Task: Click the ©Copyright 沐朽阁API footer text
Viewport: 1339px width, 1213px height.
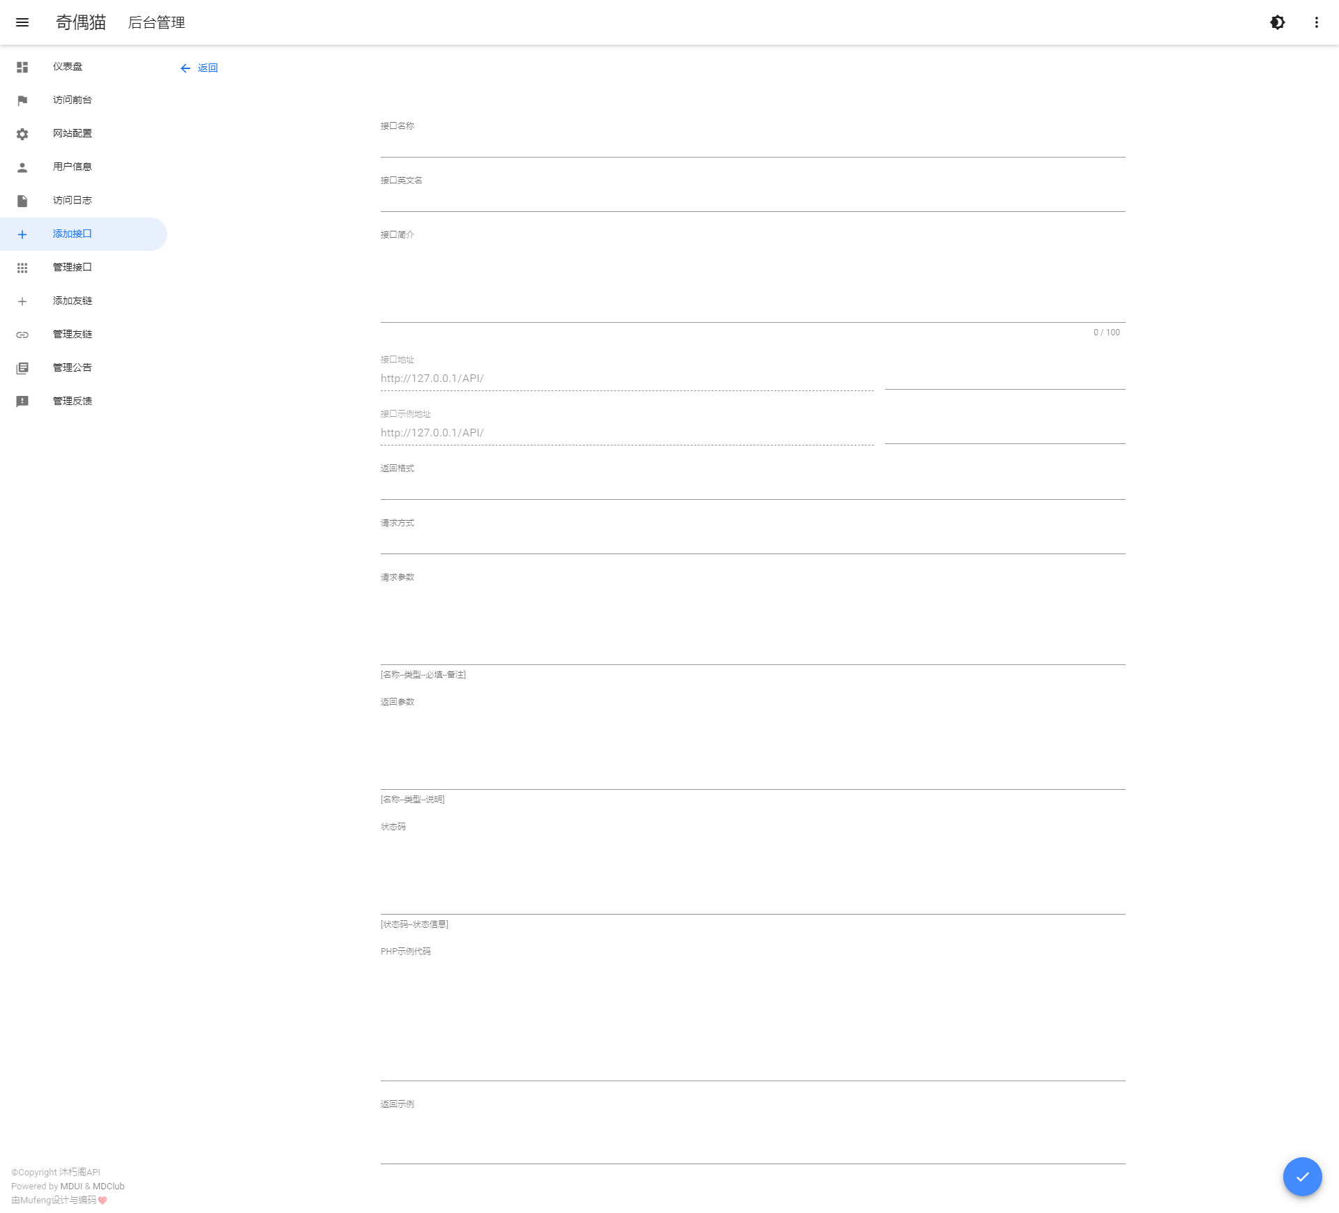Action: point(56,1173)
